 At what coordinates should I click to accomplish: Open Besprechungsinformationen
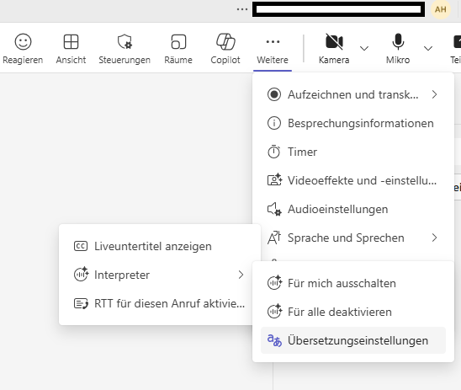(x=352, y=123)
